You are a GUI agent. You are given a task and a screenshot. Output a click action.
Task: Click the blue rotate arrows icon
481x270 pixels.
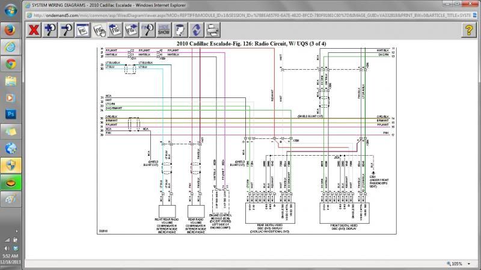click(x=197, y=30)
